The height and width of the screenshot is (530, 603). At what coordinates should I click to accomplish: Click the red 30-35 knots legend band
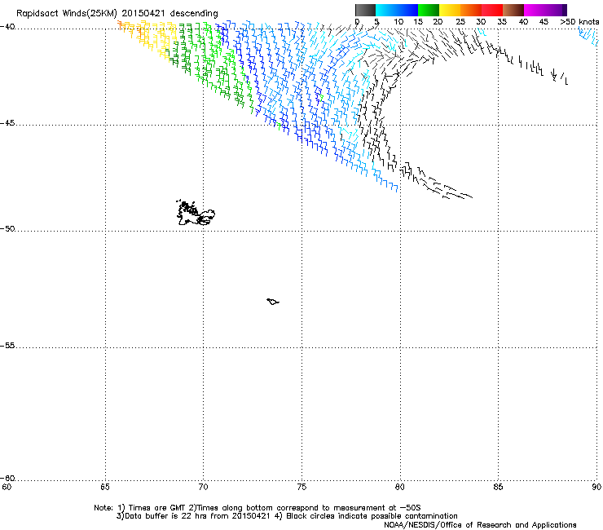[492, 10]
